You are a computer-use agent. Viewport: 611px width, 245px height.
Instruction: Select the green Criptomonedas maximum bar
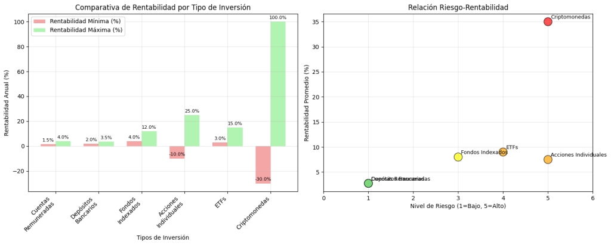click(x=277, y=83)
